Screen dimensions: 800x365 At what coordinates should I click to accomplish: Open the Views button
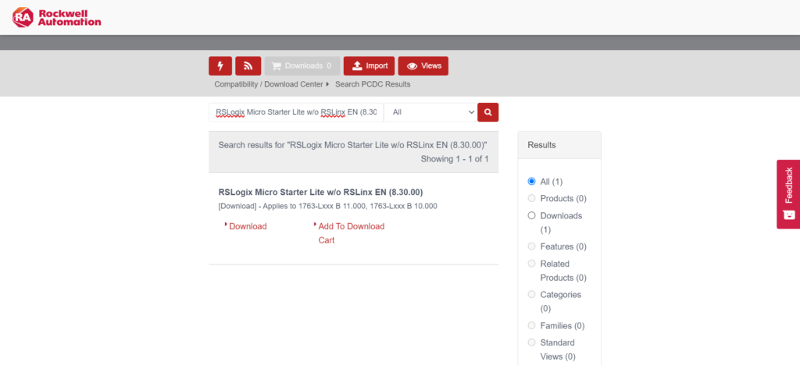click(x=423, y=66)
